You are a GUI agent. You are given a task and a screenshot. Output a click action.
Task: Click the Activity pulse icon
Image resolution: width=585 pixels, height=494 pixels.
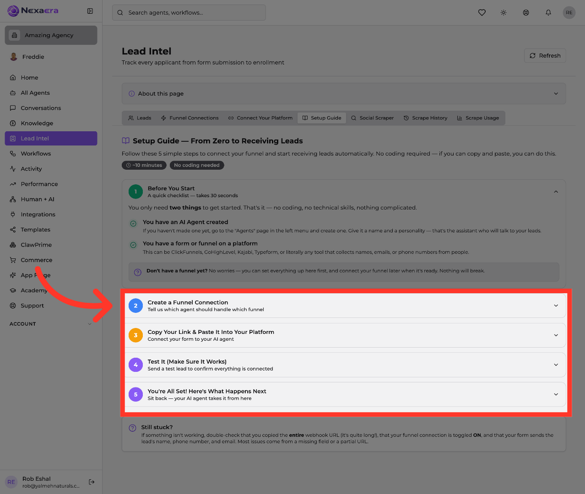(13, 169)
